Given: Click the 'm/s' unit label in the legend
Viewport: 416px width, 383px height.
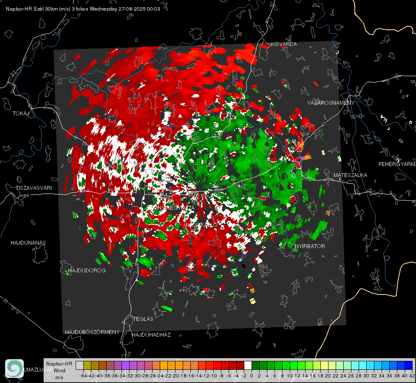Looking at the screenshot, I should [x=59, y=377].
